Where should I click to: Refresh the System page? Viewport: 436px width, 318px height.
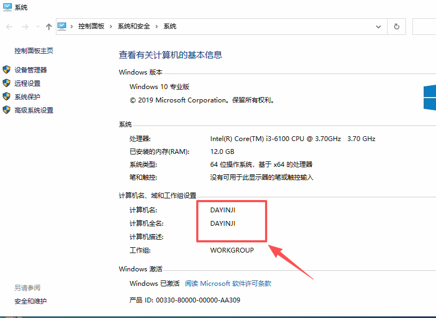(x=397, y=26)
